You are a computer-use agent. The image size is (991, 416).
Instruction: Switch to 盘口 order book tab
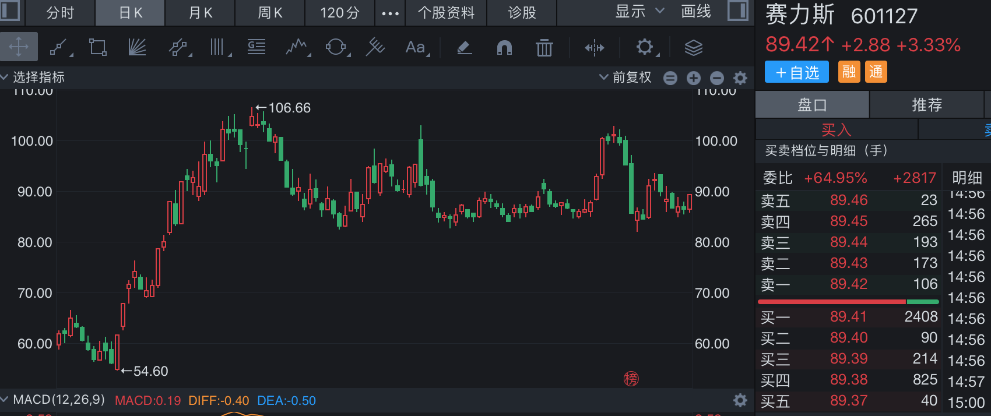pyautogui.click(x=812, y=105)
